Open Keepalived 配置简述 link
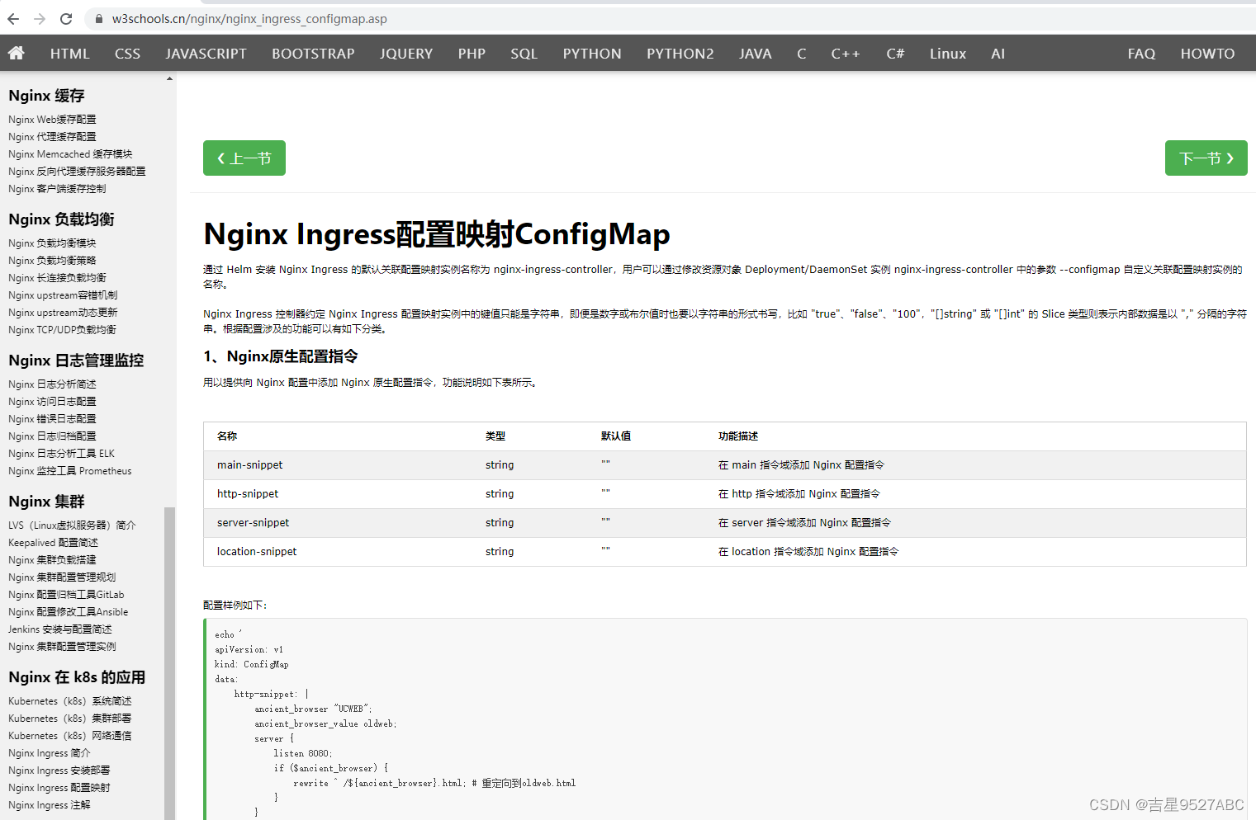 point(53,543)
